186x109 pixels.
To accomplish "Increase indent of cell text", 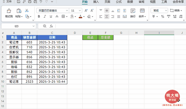I will click(x=125, y=10).
